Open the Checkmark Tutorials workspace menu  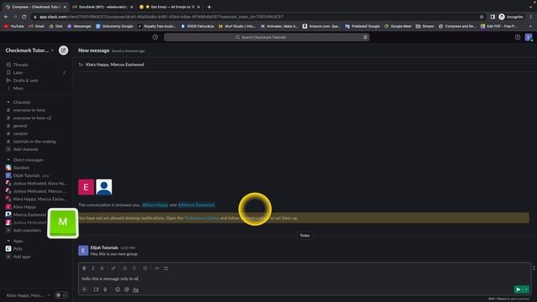click(x=29, y=50)
